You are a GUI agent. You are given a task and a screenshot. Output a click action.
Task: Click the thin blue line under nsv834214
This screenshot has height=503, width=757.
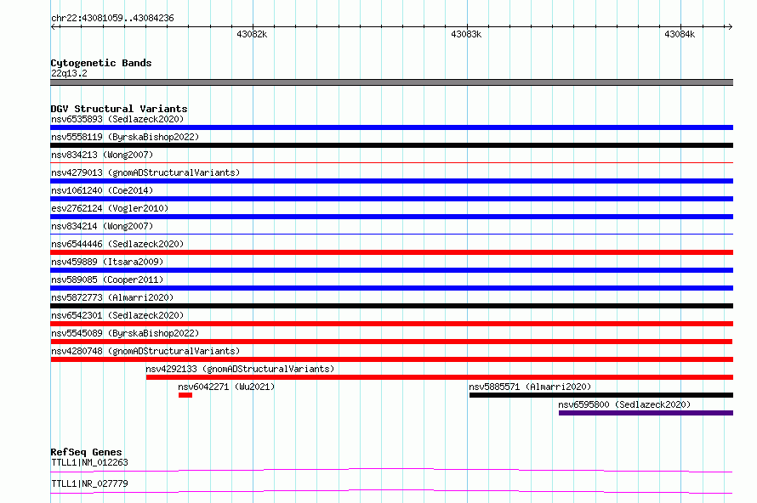(x=391, y=235)
